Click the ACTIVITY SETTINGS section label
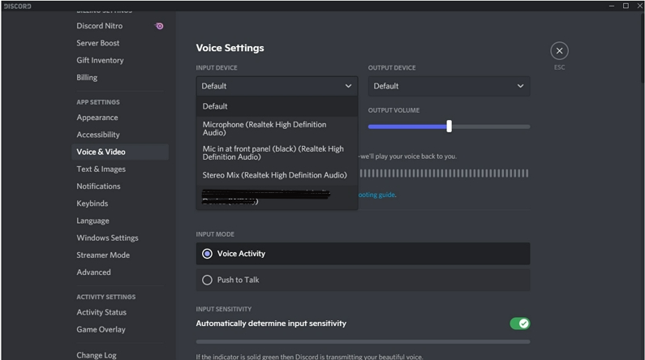The image size is (645, 360). click(105, 297)
